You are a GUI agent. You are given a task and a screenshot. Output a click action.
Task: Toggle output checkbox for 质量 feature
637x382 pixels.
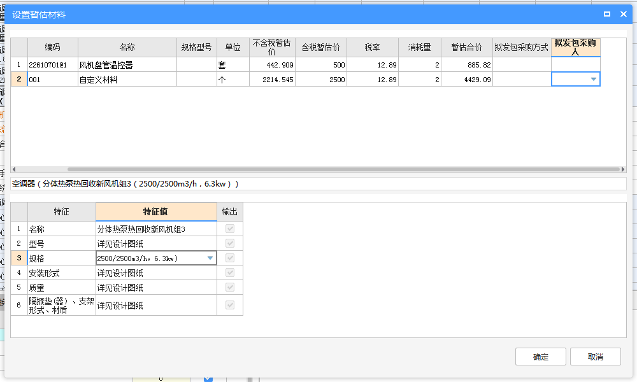click(x=230, y=288)
